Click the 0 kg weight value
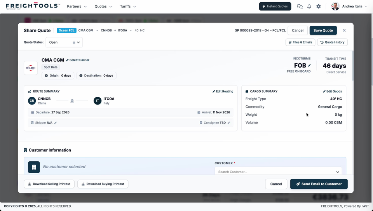Viewport: 373px width, 211px height. pos(338,115)
